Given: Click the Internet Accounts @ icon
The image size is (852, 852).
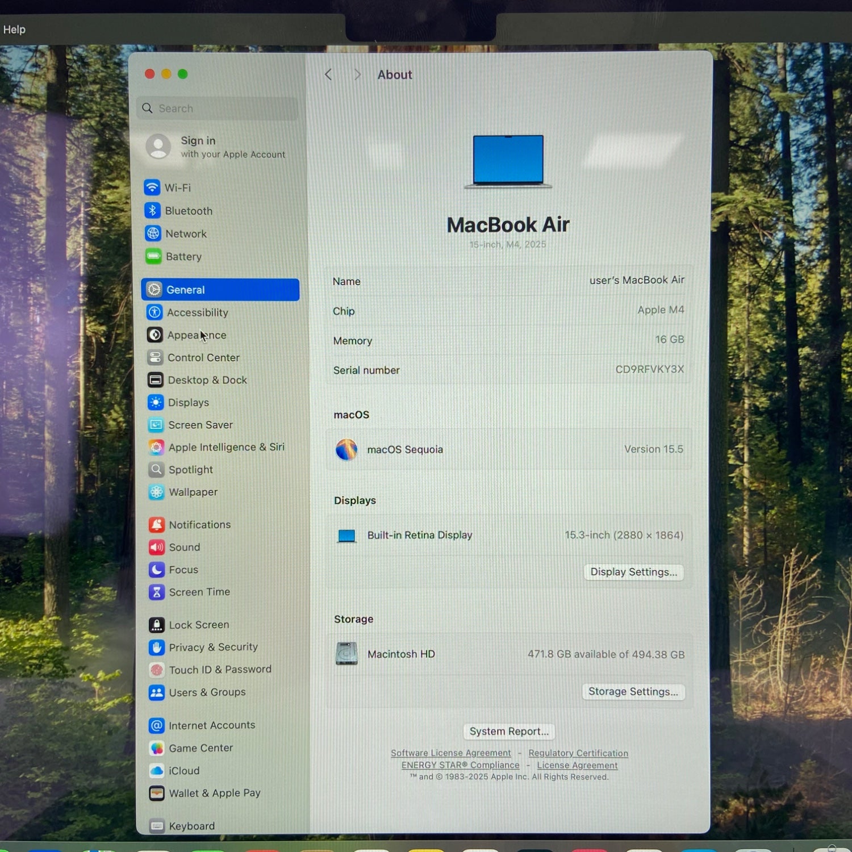Looking at the screenshot, I should (157, 725).
